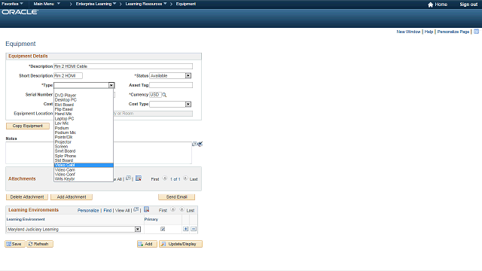Select DVD Player in Type list
The width and height of the screenshot is (482, 271).
point(84,96)
